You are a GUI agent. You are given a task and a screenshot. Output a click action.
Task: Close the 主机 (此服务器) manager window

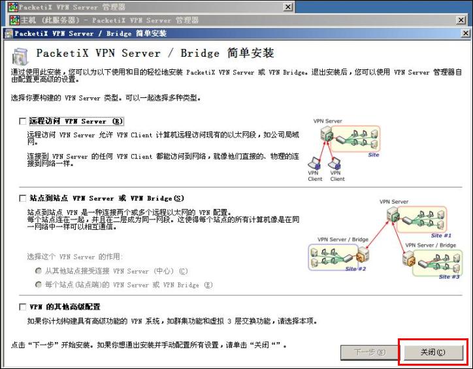pos(461,20)
